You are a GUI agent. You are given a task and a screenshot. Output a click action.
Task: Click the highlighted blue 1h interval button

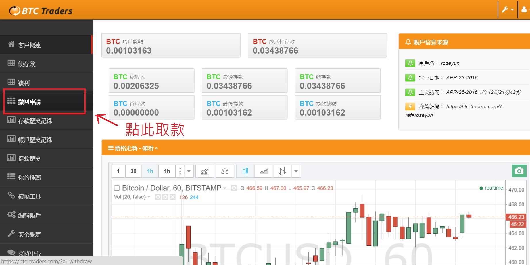150,171
